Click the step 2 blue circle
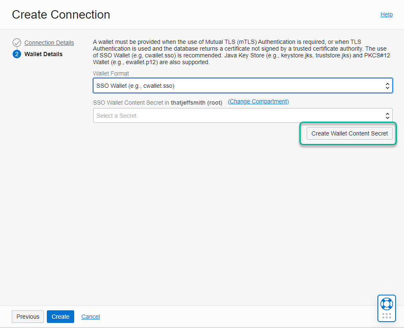404x328 pixels. point(17,54)
